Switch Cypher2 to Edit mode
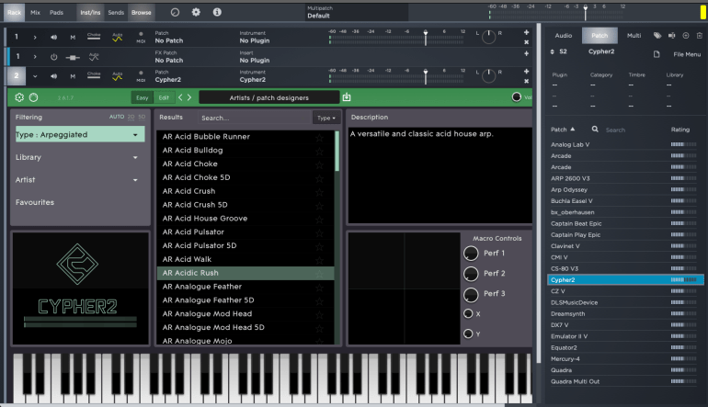This screenshot has width=708, height=407. 164,97
